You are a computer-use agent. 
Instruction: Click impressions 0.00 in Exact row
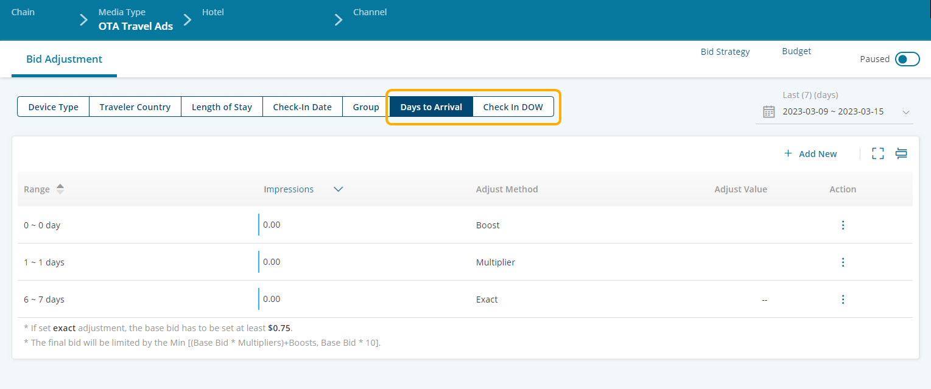pyautogui.click(x=272, y=299)
